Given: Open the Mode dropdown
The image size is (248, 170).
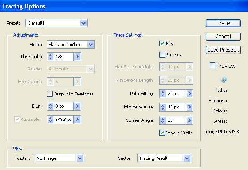Looking at the screenshot, I should tap(71, 44).
